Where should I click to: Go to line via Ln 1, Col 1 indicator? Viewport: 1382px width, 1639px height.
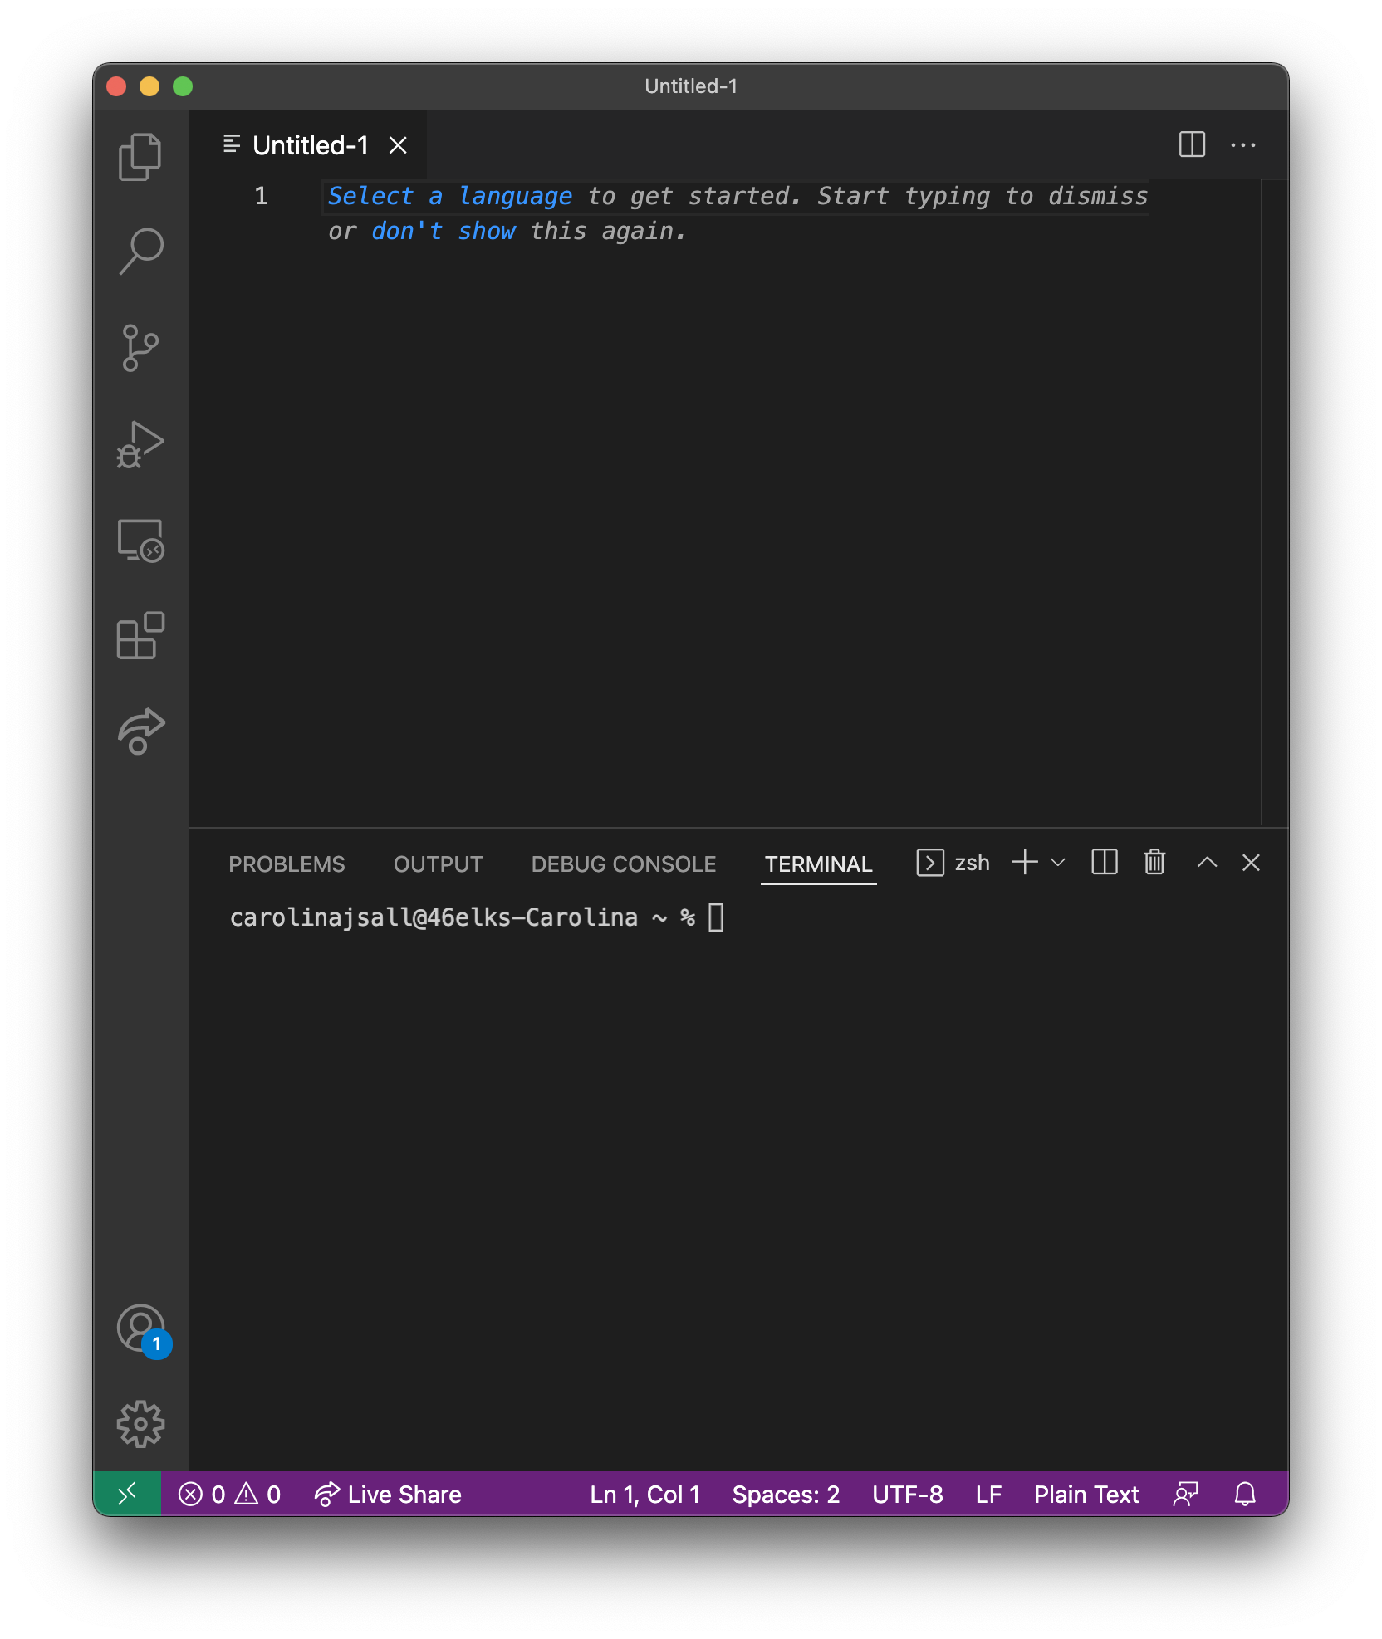644,1494
